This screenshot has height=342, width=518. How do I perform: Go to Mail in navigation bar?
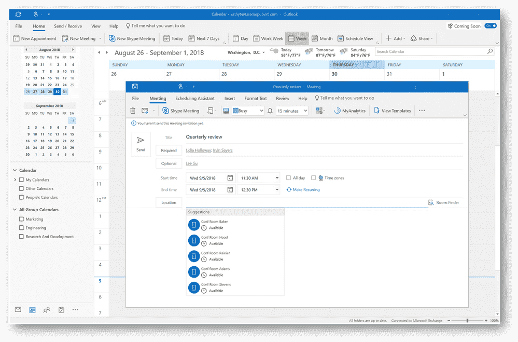click(18, 310)
